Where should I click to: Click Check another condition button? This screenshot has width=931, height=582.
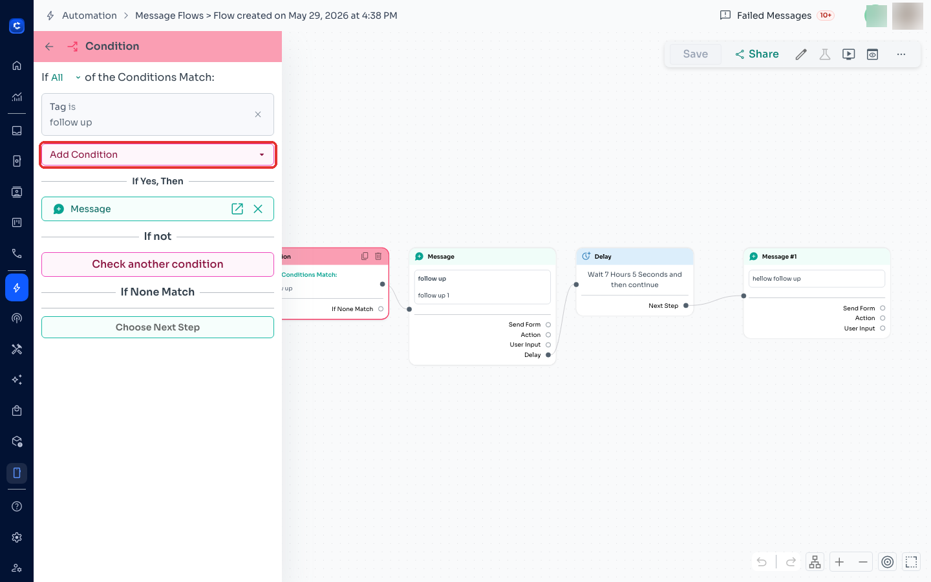tap(158, 264)
